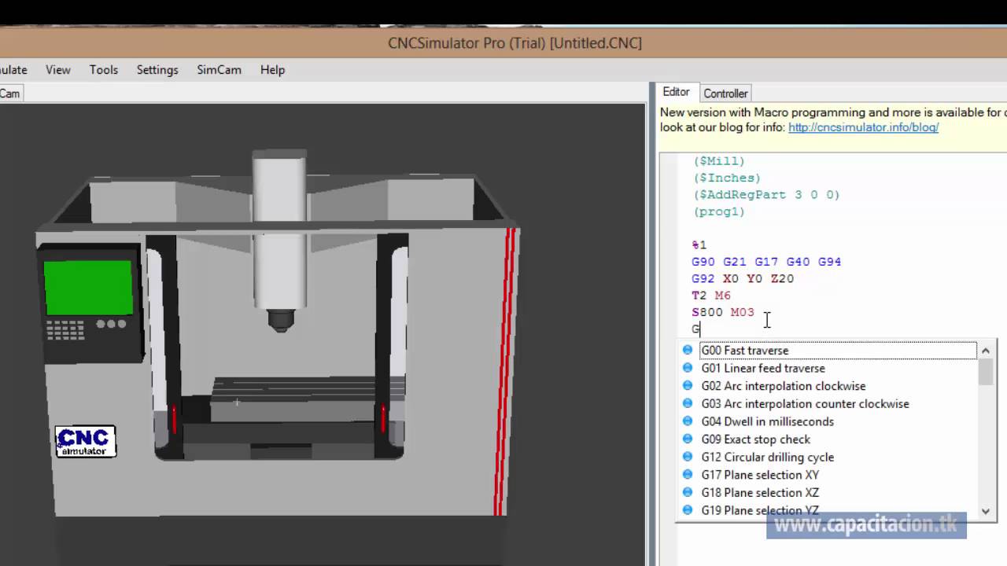This screenshot has height=566, width=1007.
Task: Switch to the Controller tab
Action: tap(725, 93)
